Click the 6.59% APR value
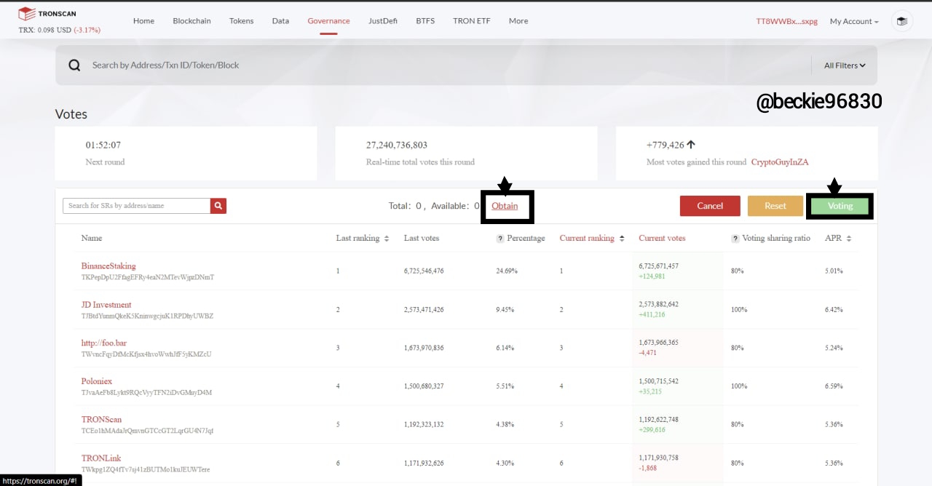The width and height of the screenshot is (932, 486). [x=834, y=386]
